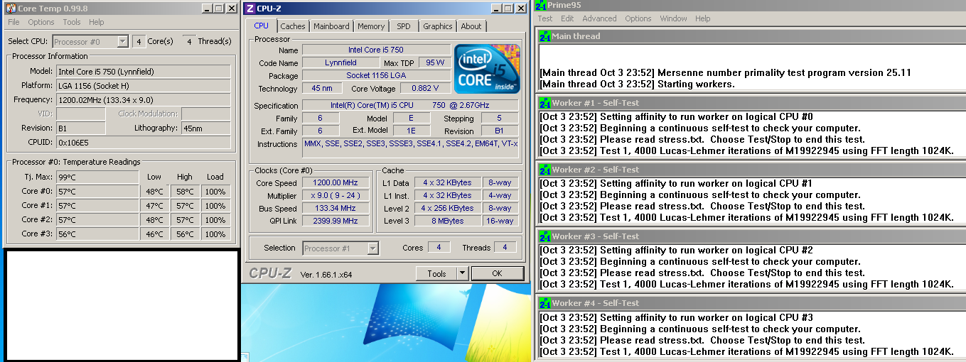Switch to Memory tab in CPU-Z
Image resolution: width=966 pixels, height=362 pixels.
(371, 26)
